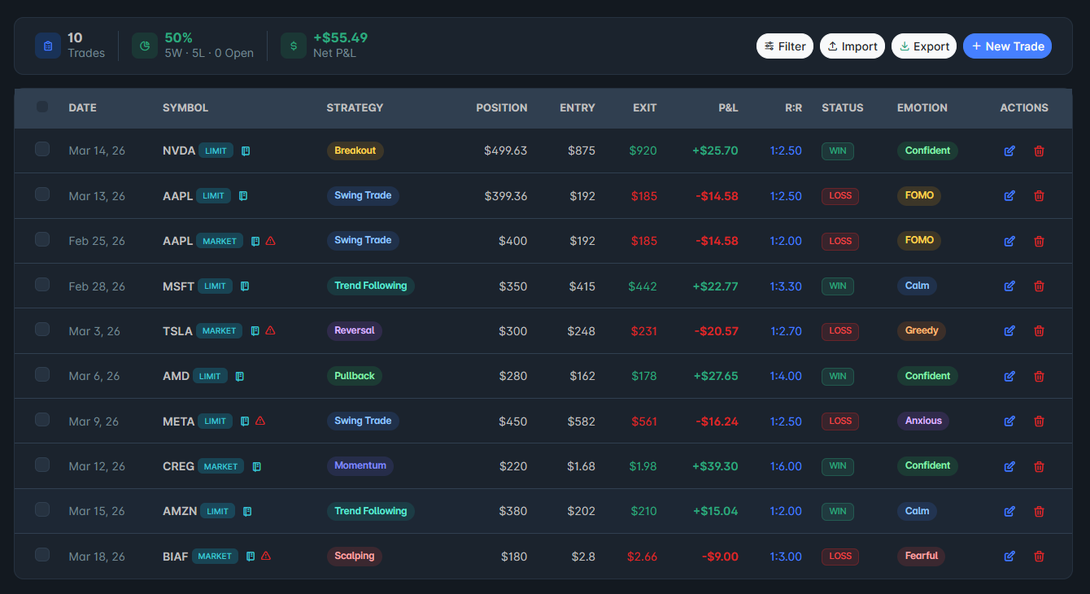Image resolution: width=1090 pixels, height=594 pixels.
Task: Click the Export button
Action: pyautogui.click(x=924, y=46)
